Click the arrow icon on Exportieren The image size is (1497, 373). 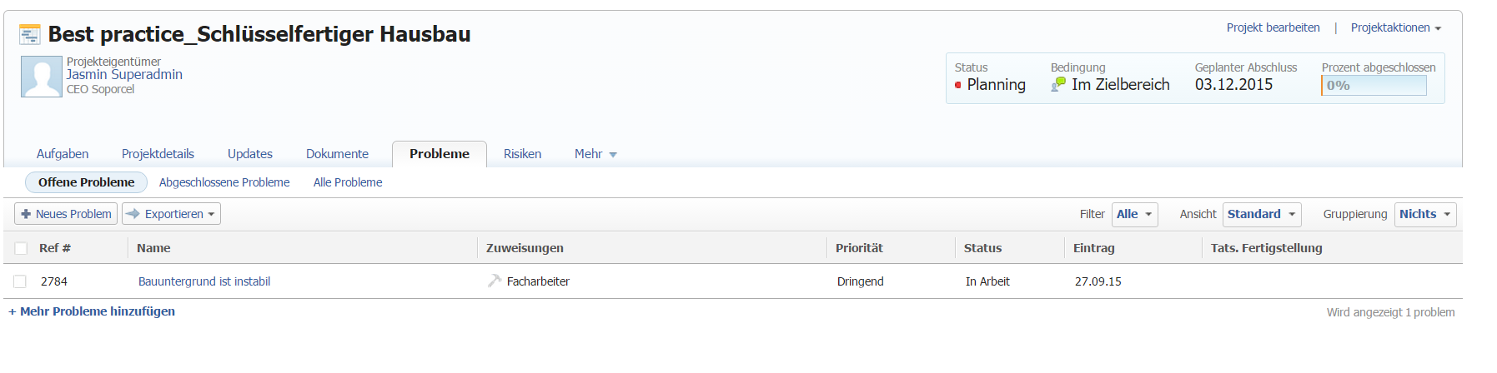133,214
